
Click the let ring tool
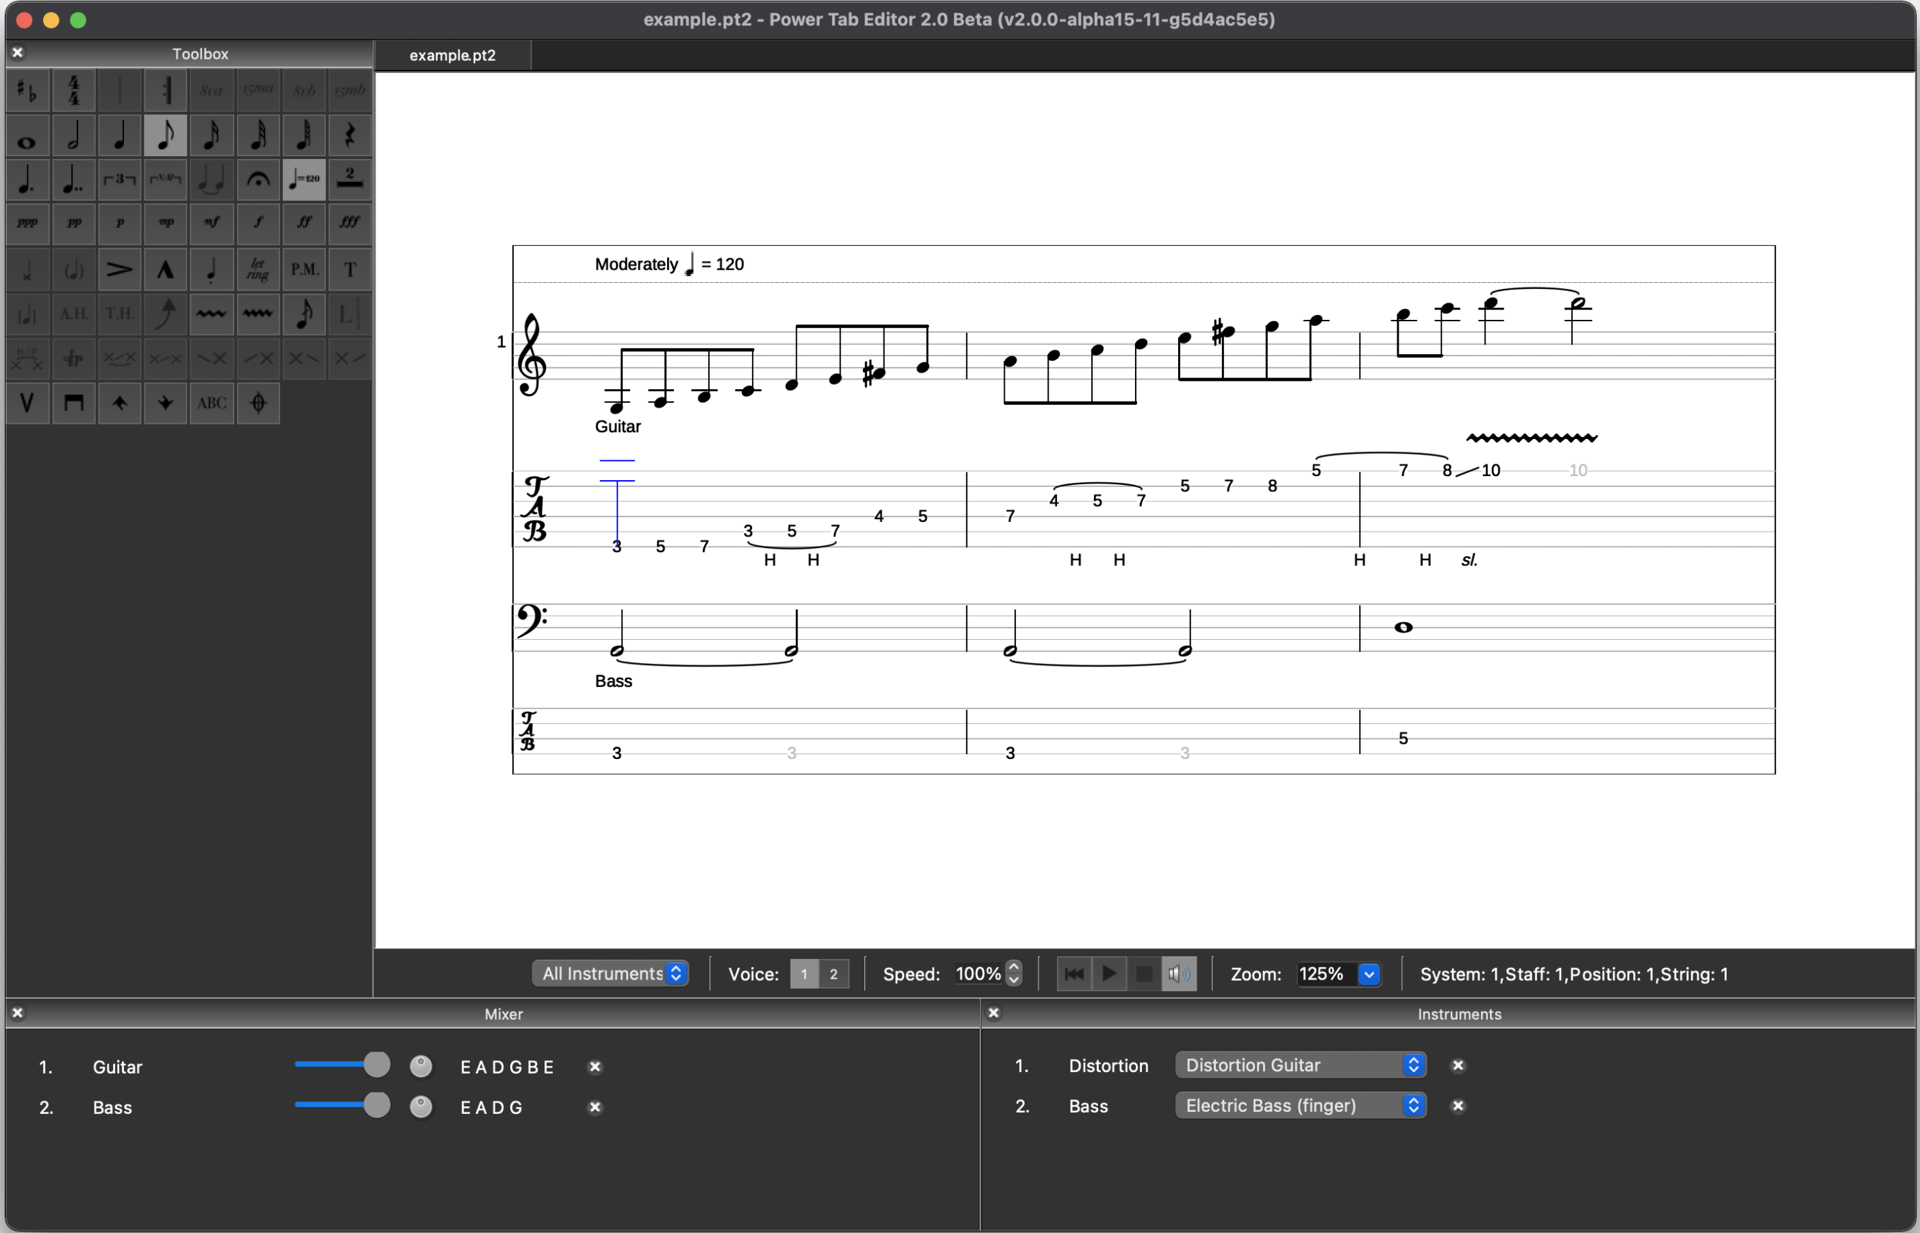pyautogui.click(x=258, y=269)
